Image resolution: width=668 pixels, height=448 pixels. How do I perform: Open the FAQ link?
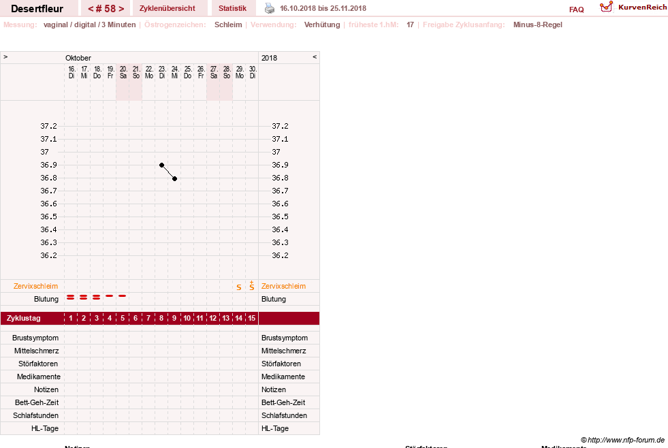(576, 10)
